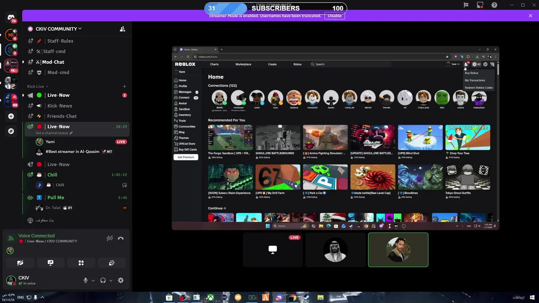Mute the microphone in user panel
539x303 pixels.
85,280
